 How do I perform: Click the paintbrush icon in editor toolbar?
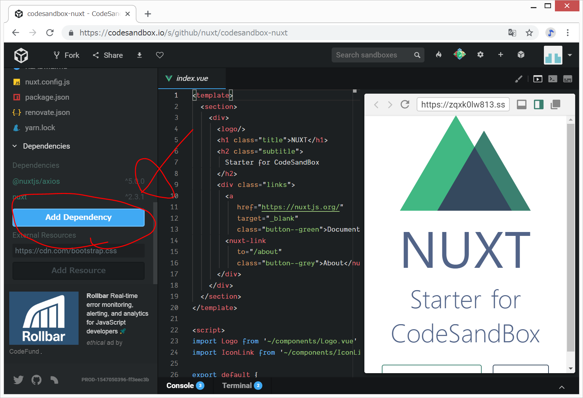[519, 79]
